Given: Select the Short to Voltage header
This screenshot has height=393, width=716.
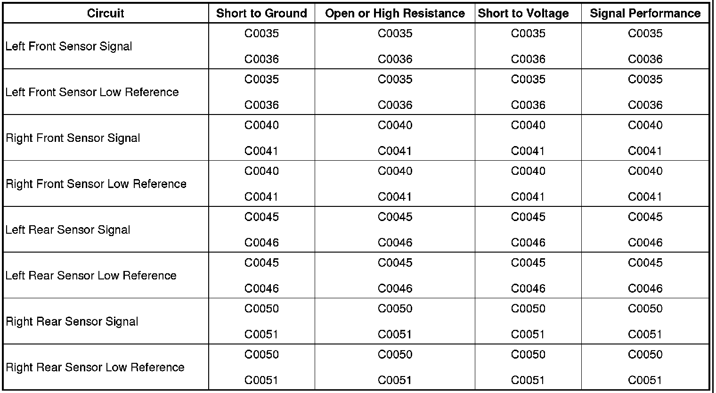Looking at the screenshot, I should coord(523,13).
